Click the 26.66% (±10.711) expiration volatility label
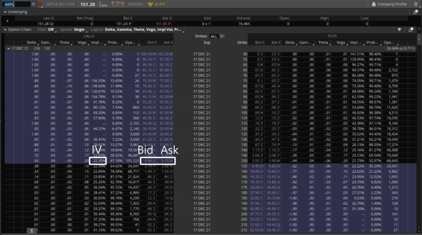 coord(401,49)
